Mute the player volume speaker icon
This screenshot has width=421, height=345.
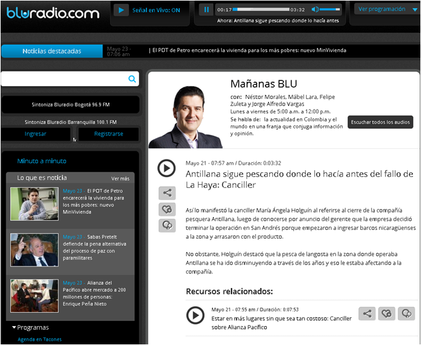point(315,9)
